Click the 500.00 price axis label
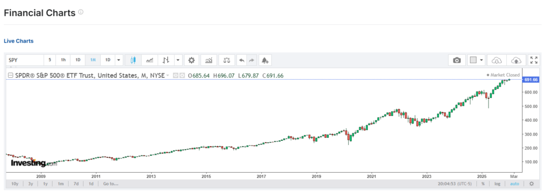Screen dimensions: 545x194 click(532, 106)
